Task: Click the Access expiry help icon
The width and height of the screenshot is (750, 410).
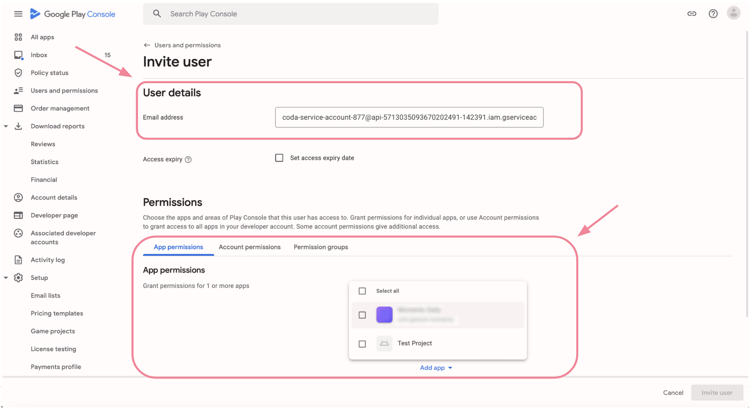Action: (x=188, y=159)
